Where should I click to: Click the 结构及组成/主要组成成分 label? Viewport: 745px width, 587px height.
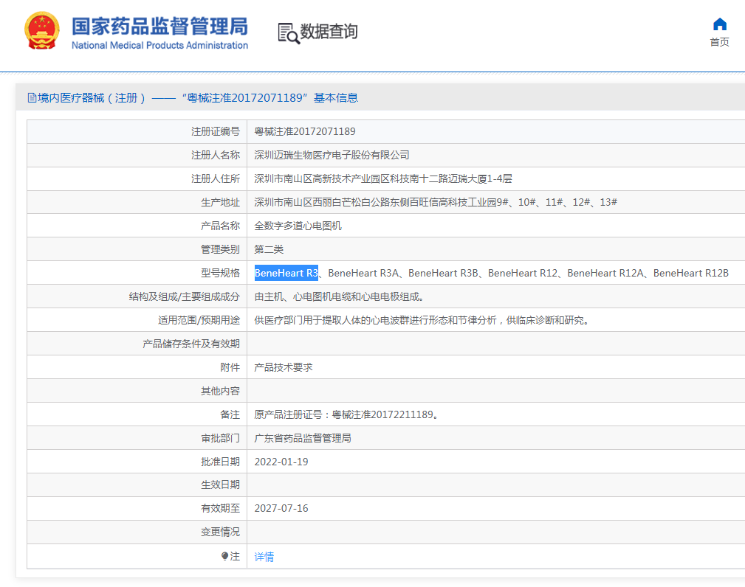(x=185, y=296)
